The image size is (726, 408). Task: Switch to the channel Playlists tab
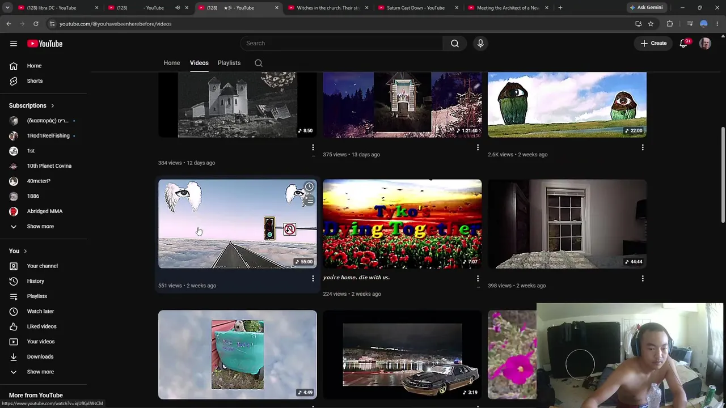pyautogui.click(x=229, y=63)
